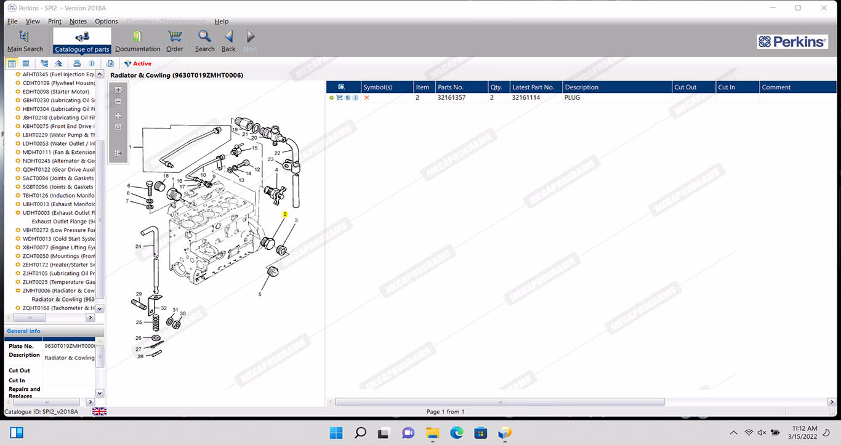This screenshot has width=841, height=445.
Task: Click the square frame diagram tool
Action: pyautogui.click(x=118, y=127)
